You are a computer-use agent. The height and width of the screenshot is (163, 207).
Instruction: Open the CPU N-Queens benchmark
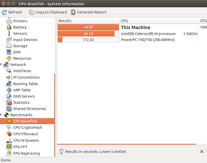coord(26,140)
